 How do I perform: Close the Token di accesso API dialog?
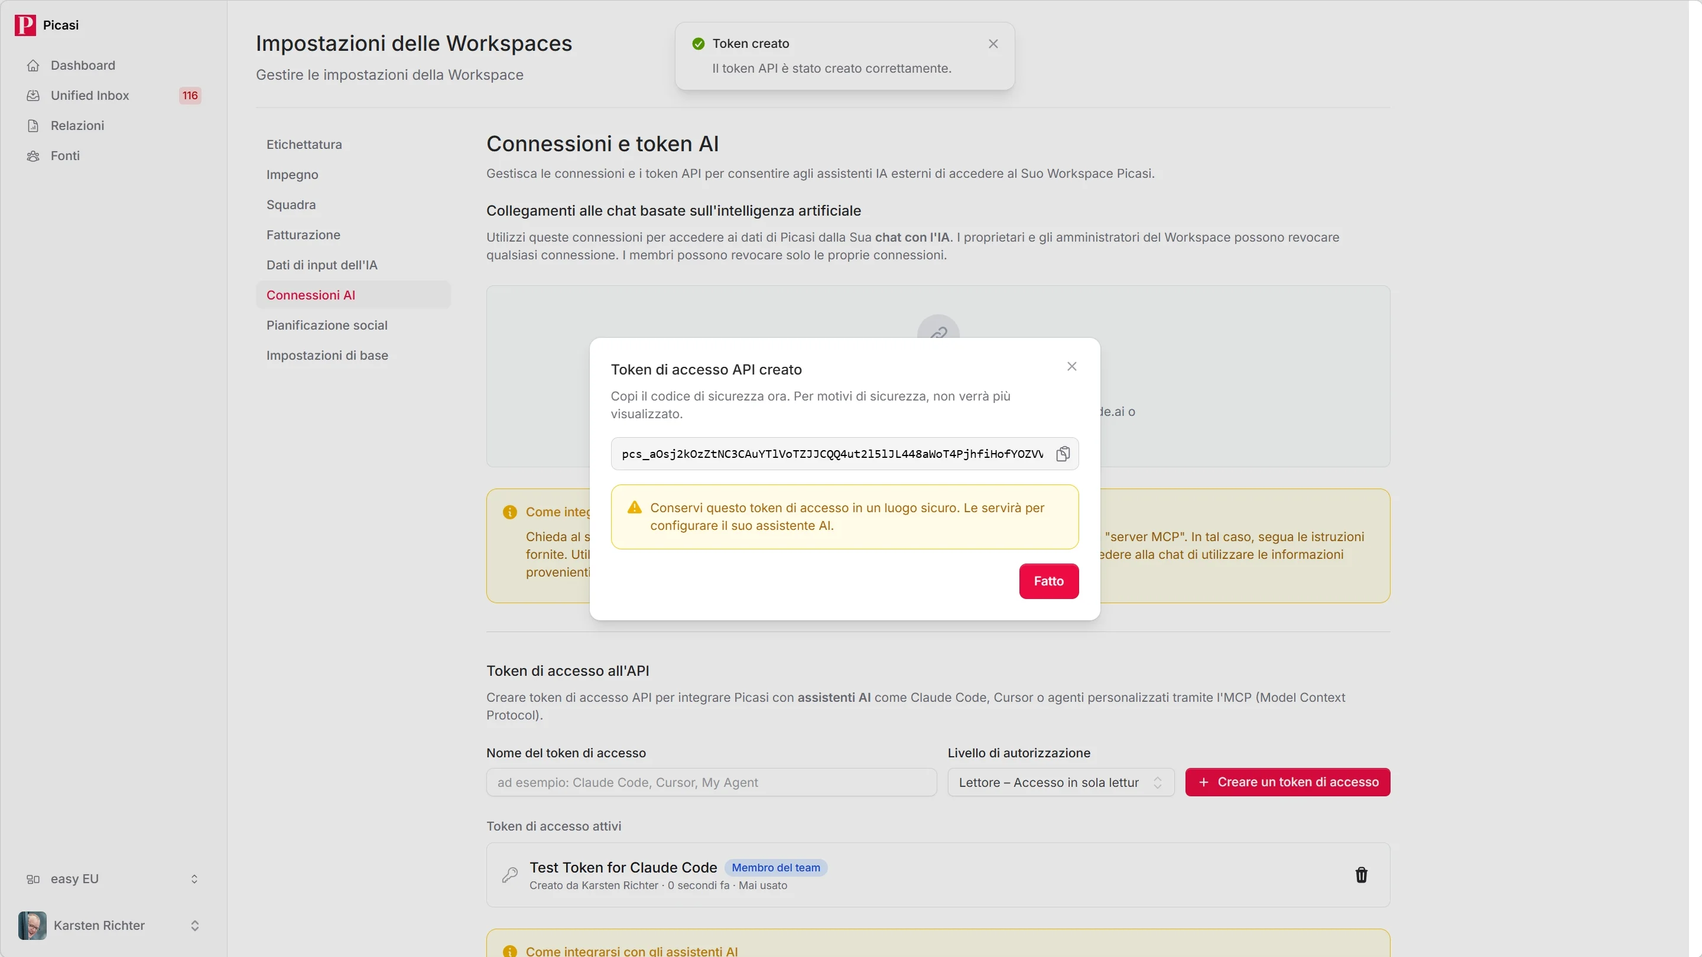(1071, 366)
